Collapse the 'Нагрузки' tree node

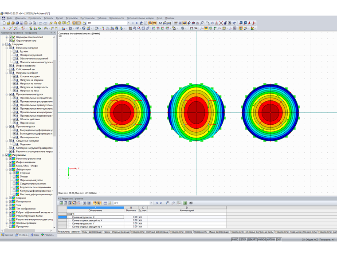pos(3,44)
